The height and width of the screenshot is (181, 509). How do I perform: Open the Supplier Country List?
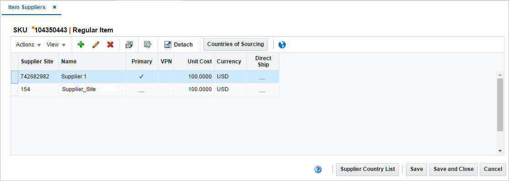pos(367,169)
